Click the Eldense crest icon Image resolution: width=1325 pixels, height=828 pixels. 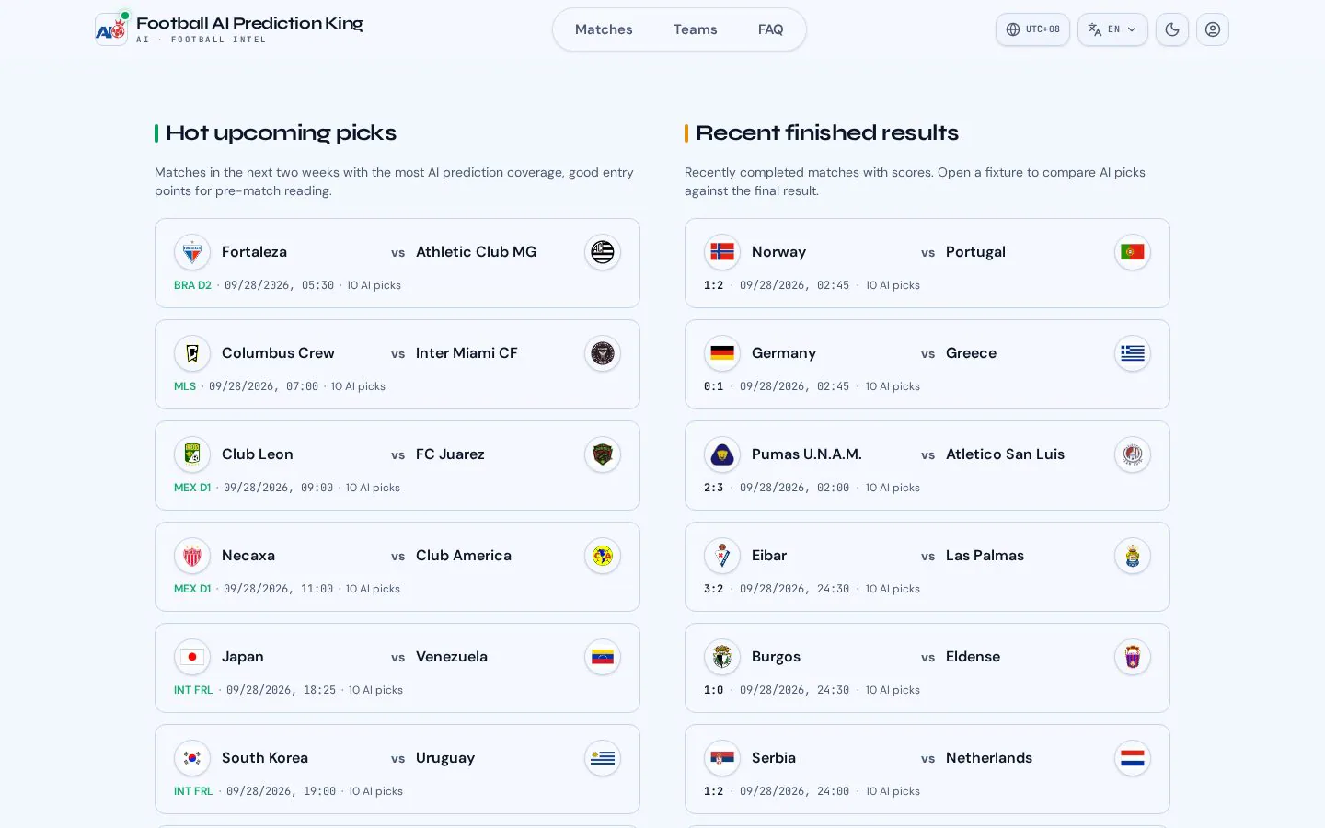(x=1133, y=657)
